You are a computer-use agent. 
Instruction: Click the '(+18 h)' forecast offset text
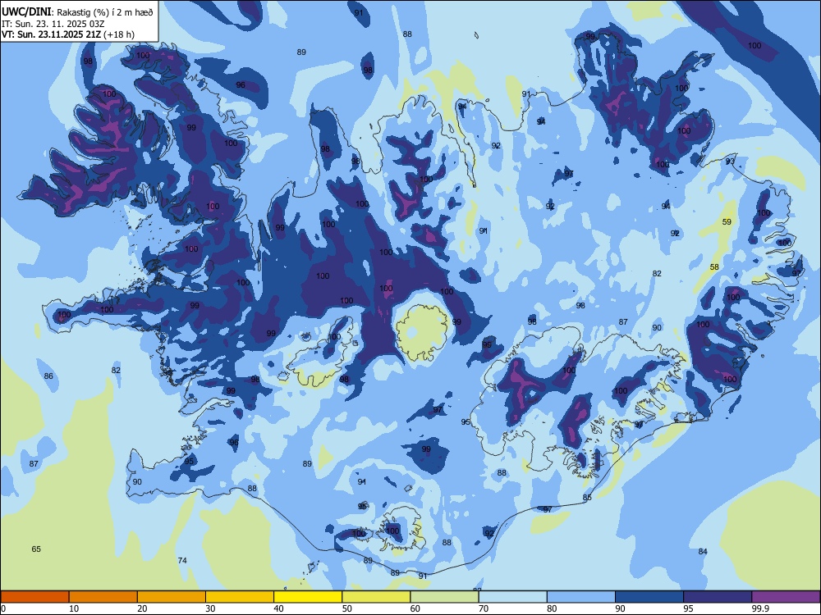coord(119,34)
